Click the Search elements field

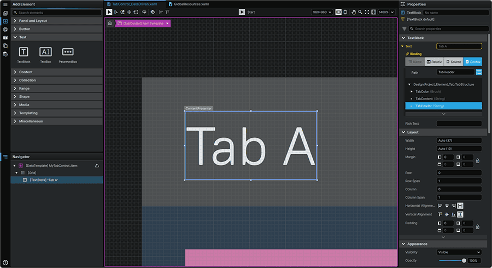click(57, 13)
